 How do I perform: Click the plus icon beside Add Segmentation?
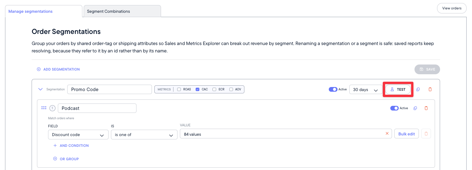[x=39, y=69]
